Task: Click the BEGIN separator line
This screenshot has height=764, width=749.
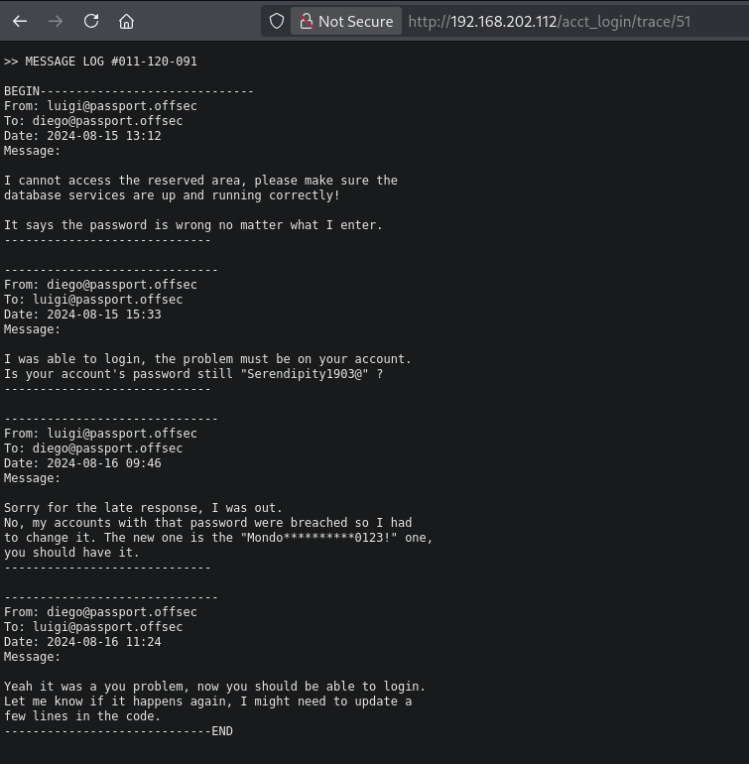Action: (129, 91)
